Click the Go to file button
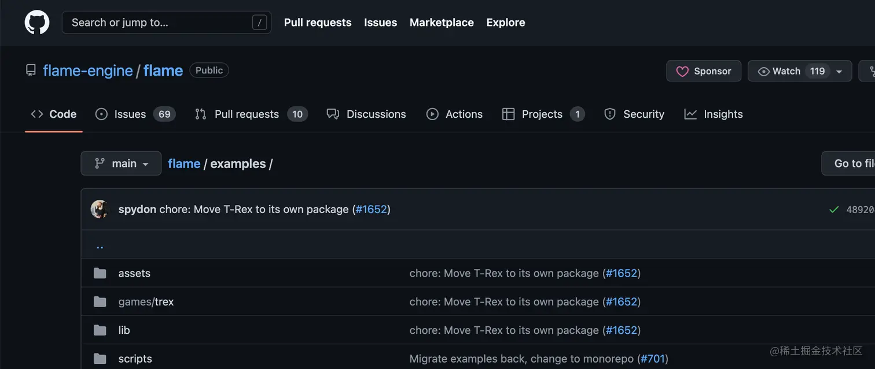 848,163
